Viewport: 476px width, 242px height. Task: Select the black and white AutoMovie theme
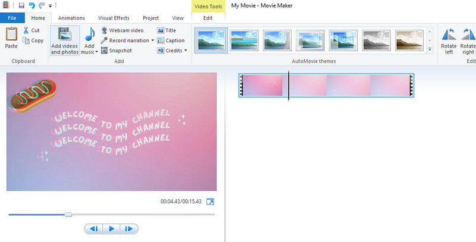tap(377, 40)
